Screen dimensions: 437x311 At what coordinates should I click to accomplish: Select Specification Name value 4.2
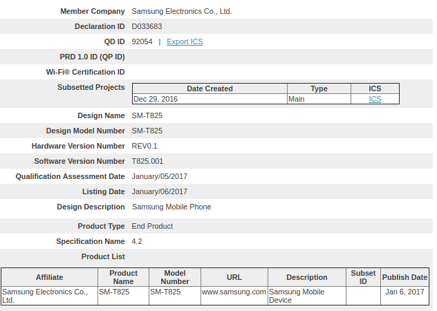pos(137,241)
